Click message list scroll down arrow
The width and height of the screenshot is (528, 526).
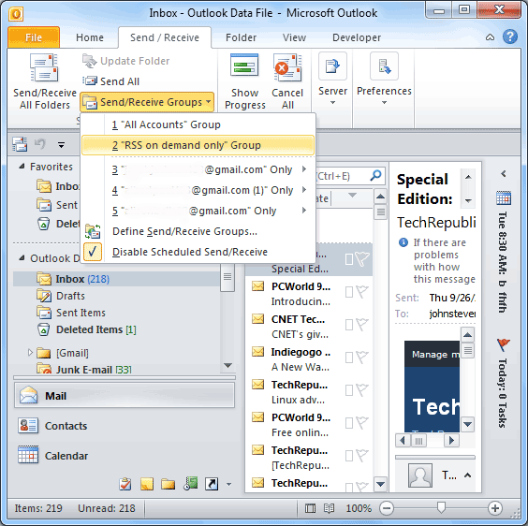(380, 484)
